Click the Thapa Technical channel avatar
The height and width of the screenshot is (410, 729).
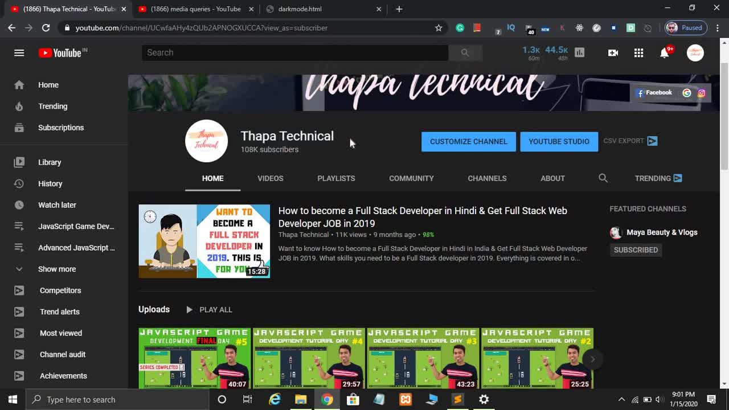(206, 141)
